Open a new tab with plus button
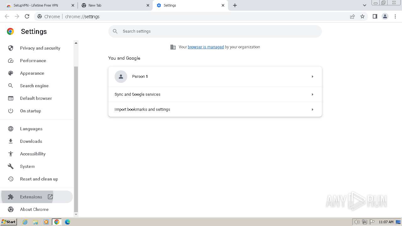Image resolution: width=402 pixels, height=226 pixels. [235, 5]
